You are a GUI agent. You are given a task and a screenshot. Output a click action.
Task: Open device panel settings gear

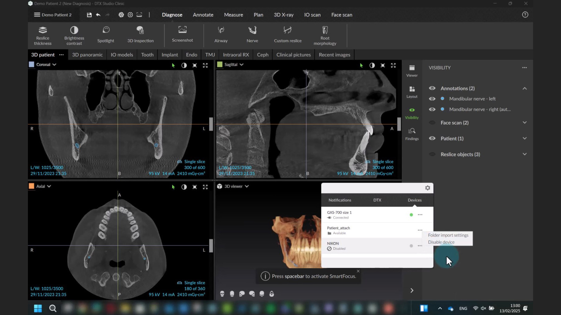(428, 188)
